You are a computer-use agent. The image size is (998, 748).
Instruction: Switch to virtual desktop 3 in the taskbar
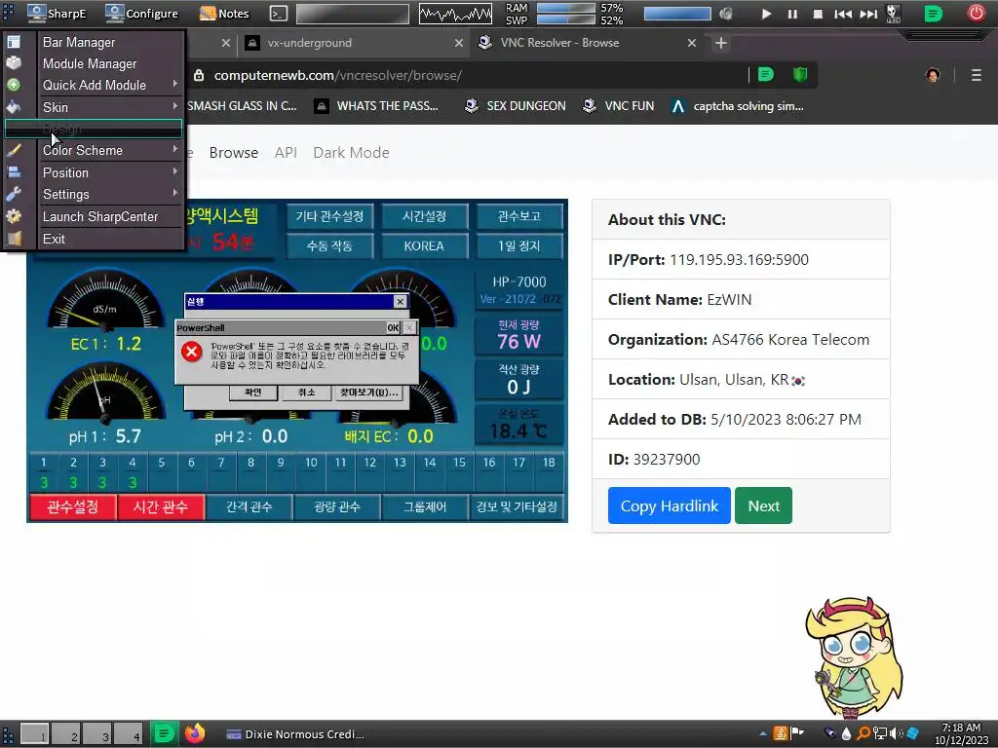pos(97,734)
